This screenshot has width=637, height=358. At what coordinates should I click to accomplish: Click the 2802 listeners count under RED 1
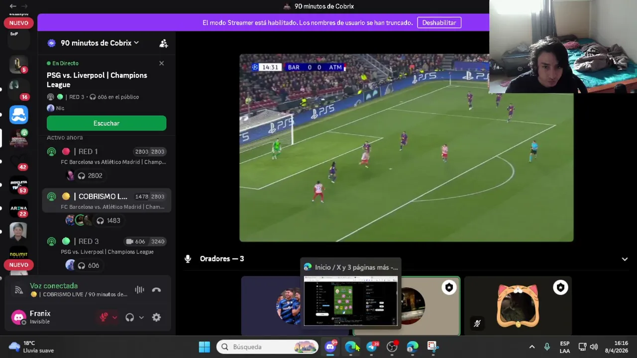coord(90,176)
